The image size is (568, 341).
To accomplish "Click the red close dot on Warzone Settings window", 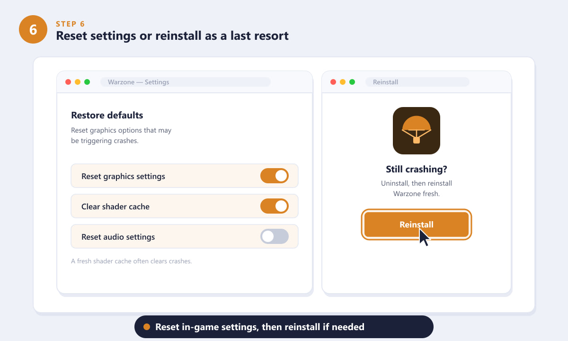I will point(68,82).
